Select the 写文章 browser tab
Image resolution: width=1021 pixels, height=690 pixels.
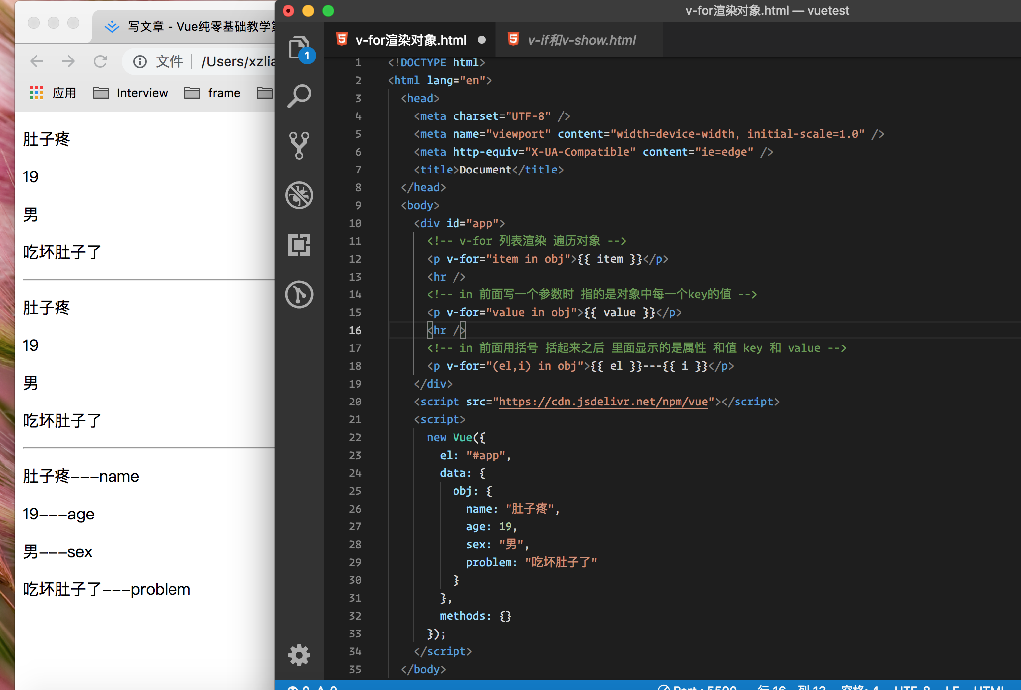[188, 26]
